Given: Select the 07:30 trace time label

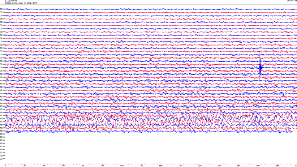Looking at the screenshot, I should pos(2,58).
